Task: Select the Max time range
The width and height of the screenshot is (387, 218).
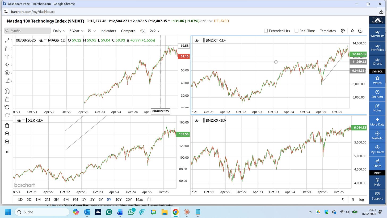Action: point(139,199)
